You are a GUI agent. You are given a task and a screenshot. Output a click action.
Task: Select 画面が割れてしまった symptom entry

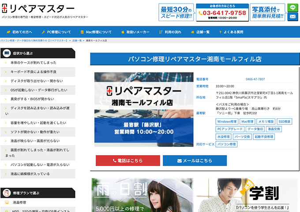37,153
